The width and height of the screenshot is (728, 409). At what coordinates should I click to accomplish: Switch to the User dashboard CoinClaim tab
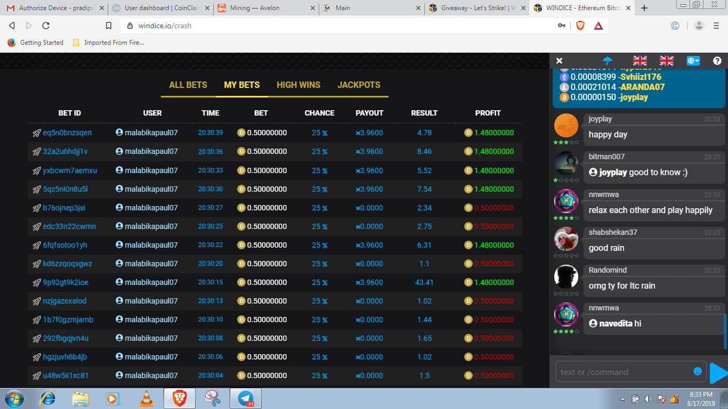click(160, 8)
